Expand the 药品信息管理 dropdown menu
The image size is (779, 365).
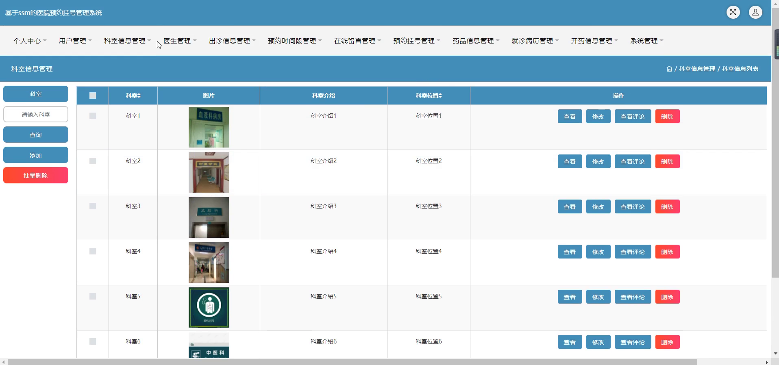pyautogui.click(x=476, y=41)
